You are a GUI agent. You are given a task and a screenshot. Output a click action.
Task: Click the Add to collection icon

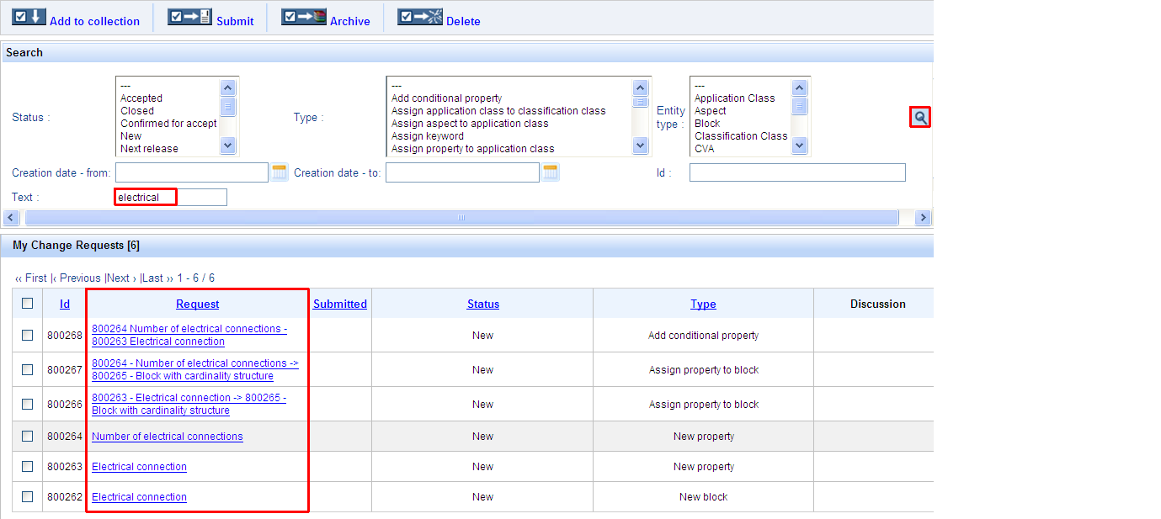coord(29,18)
